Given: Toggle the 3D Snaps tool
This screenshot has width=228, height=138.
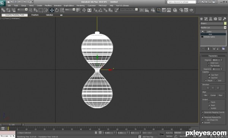Looking at the screenshot, I should [x=95, y=10].
